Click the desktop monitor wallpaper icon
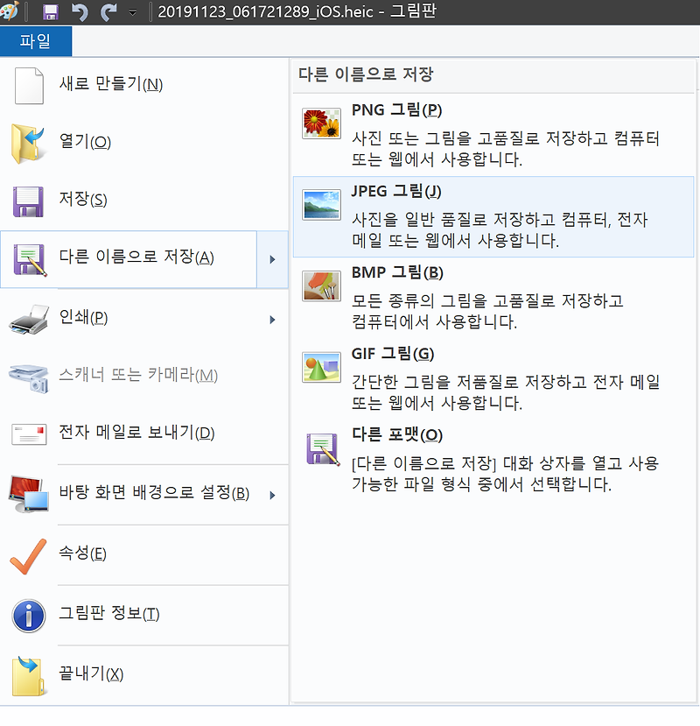 pos(29,494)
